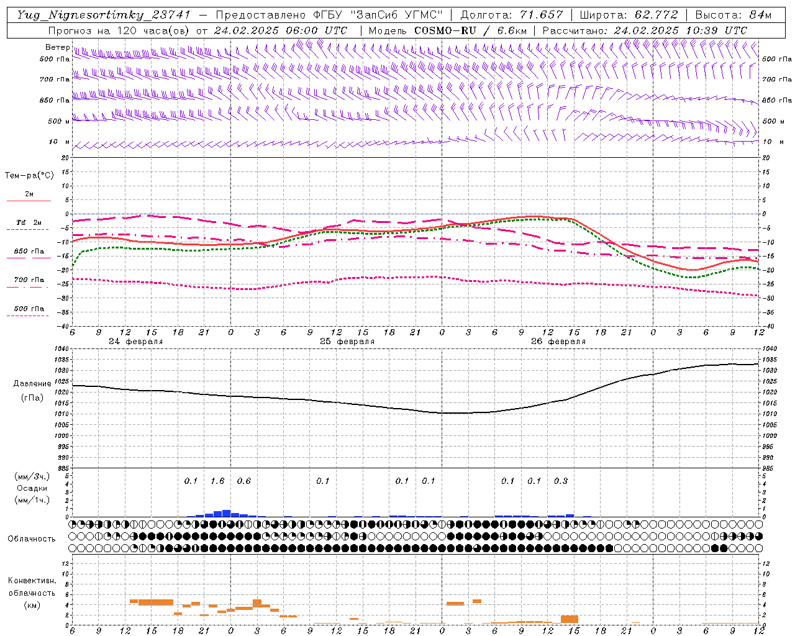
Task: Click the 26 февраля date label
Action: [x=558, y=342]
